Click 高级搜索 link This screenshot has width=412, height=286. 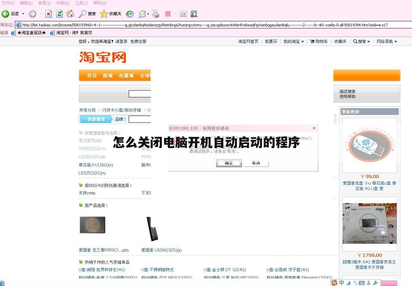[347, 91]
